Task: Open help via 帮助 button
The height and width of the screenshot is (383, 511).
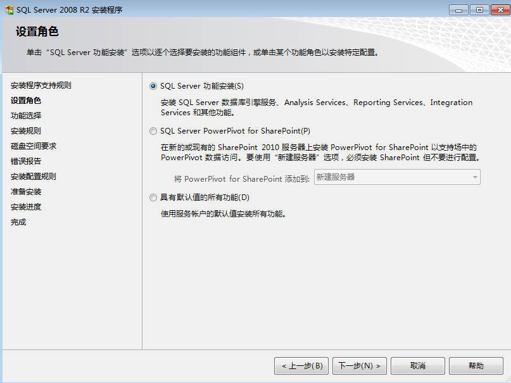Action: [476, 366]
